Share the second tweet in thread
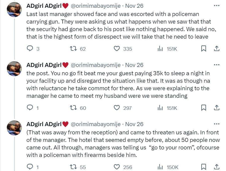226x171 pixels. (x=217, y=108)
